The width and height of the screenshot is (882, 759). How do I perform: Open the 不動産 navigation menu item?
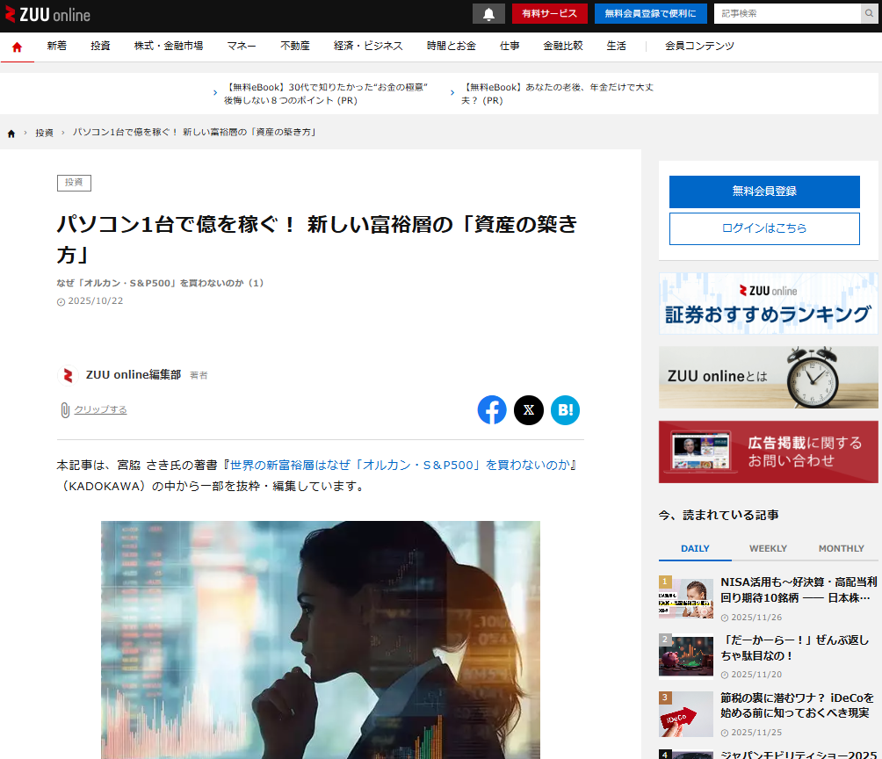(294, 46)
